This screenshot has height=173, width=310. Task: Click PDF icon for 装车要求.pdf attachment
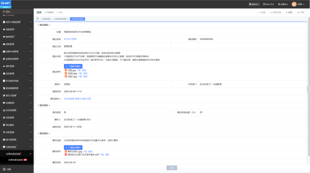(66, 155)
